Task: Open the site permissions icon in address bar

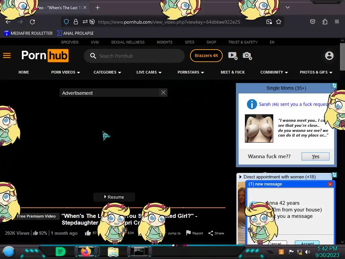Action: click(85, 22)
